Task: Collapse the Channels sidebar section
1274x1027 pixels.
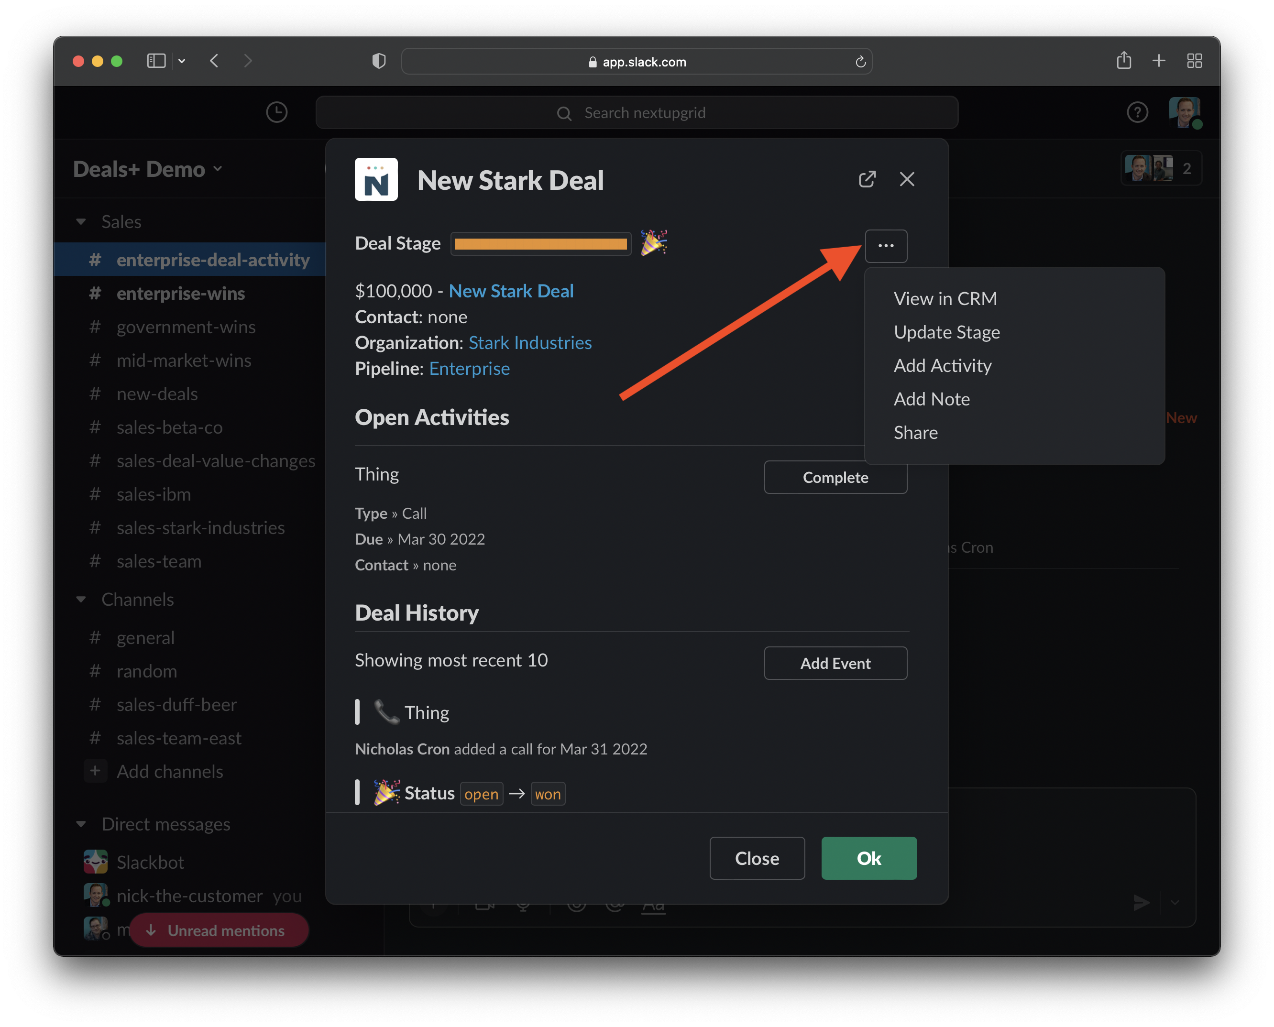Action: tap(81, 599)
